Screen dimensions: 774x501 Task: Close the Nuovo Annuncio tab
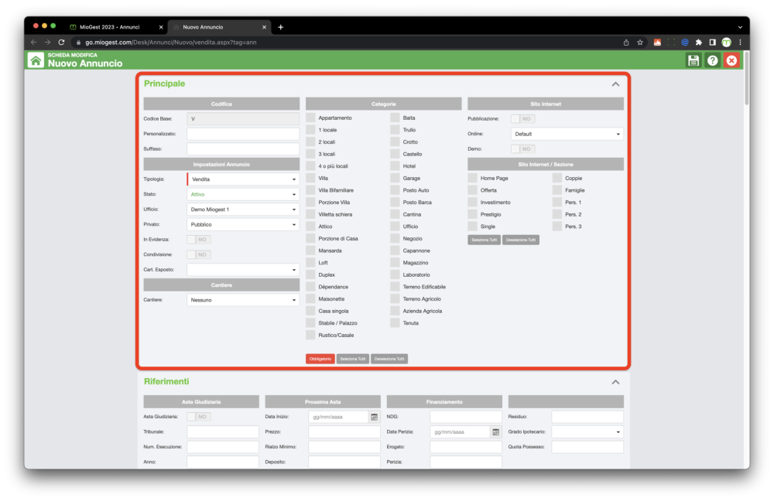tap(264, 27)
